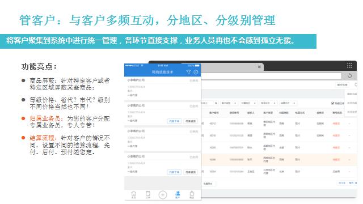Click the 账号状态 column header in table
This screenshot has height=204, width=363.
coord(337,113)
